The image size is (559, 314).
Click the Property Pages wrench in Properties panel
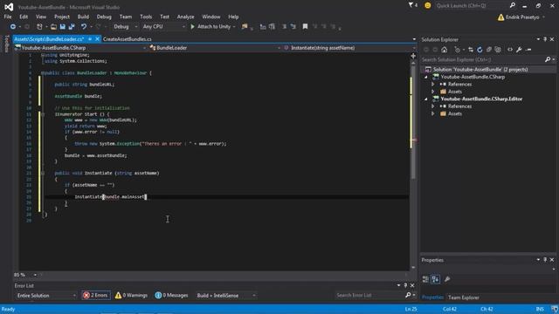(x=447, y=279)
